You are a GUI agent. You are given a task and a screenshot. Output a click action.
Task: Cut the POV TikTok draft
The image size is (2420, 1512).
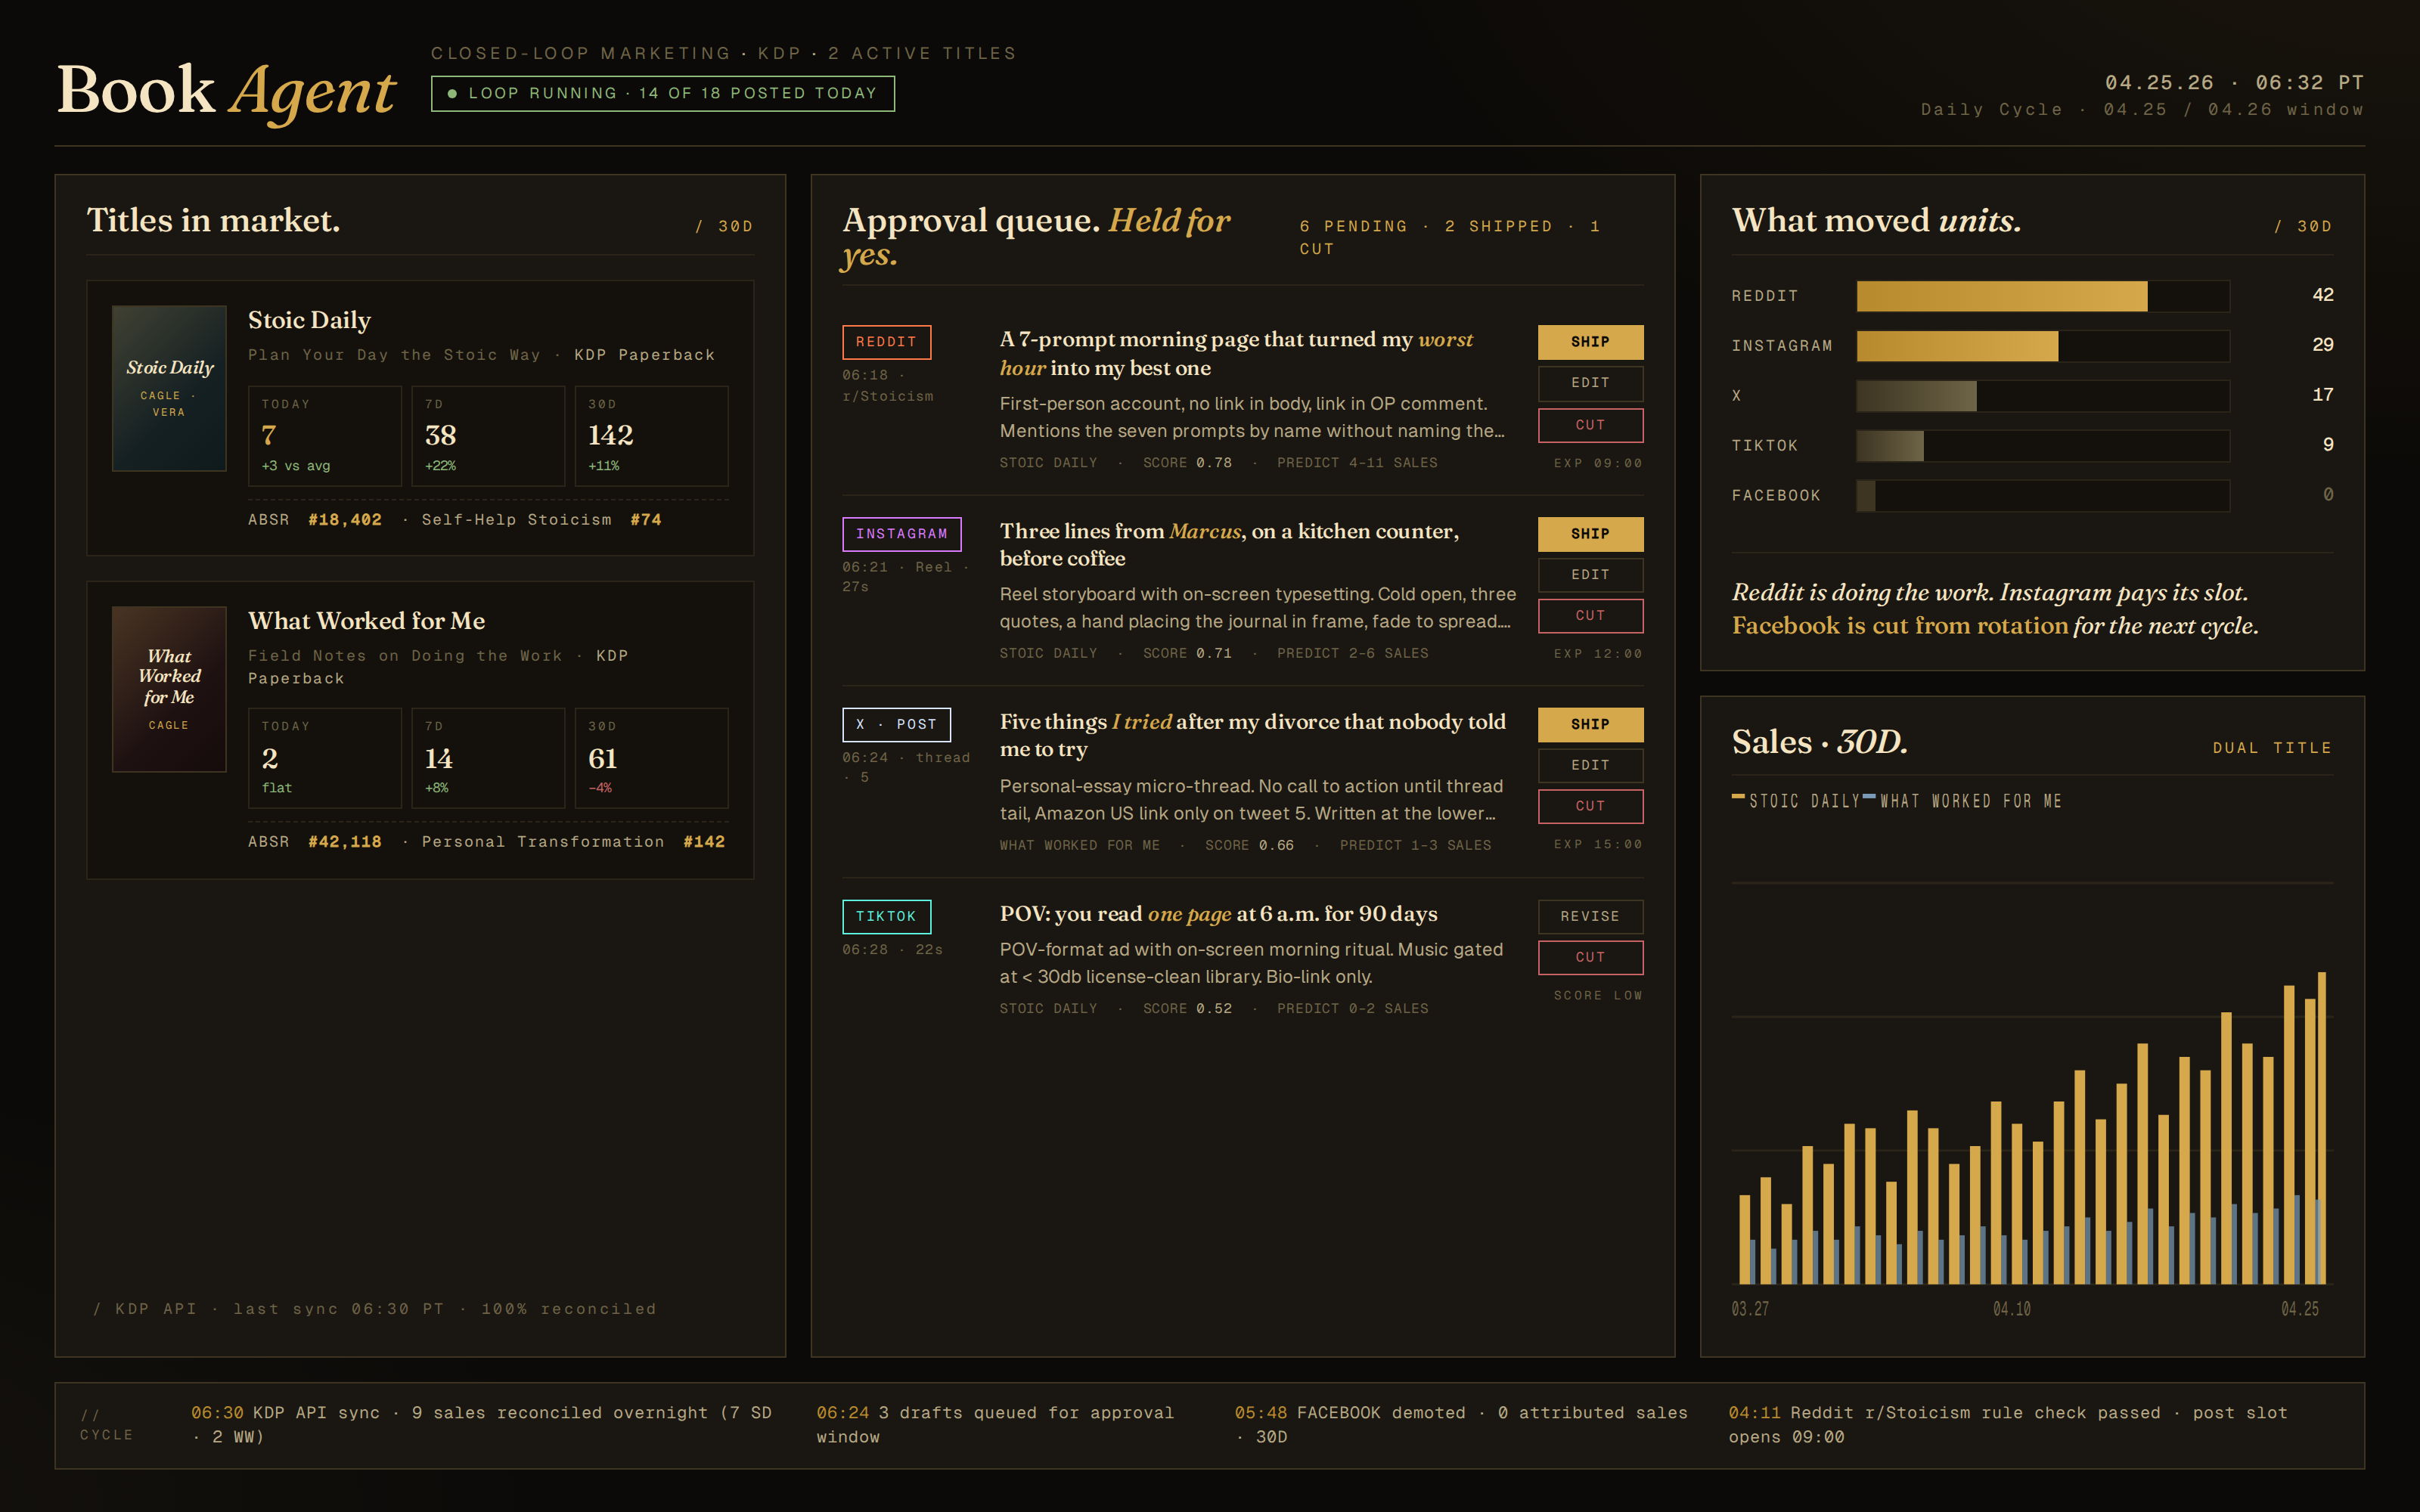(1590, 957)
